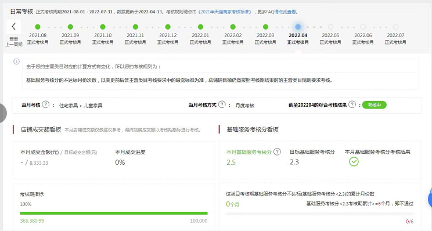The image size is (432, 231).
Task: Click the help icon beside 本月基础服务考核分
Action: [277, 151]
